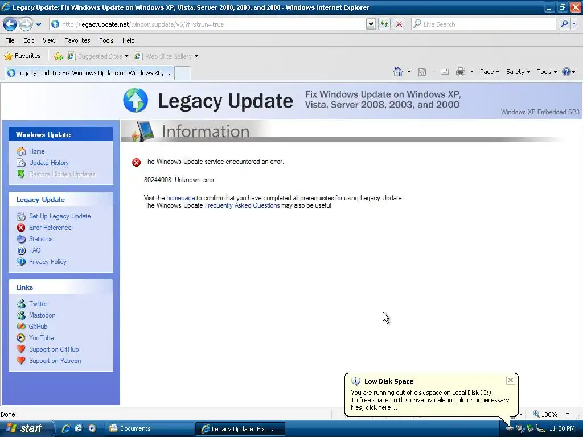Click Support on Patreon heart icon
Viewport: 583px width, 437px height.
pos(21,360)
